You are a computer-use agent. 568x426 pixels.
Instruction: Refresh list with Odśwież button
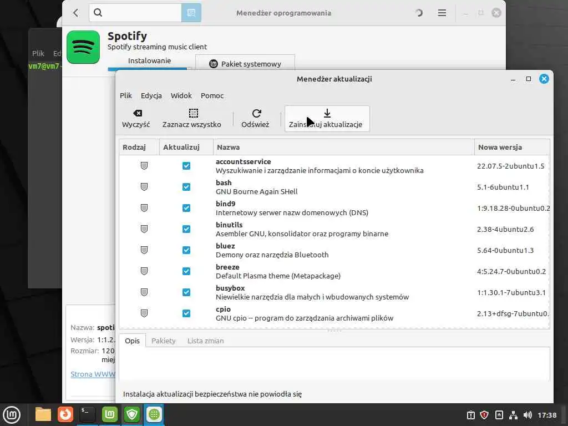click(x=255, y=119)
